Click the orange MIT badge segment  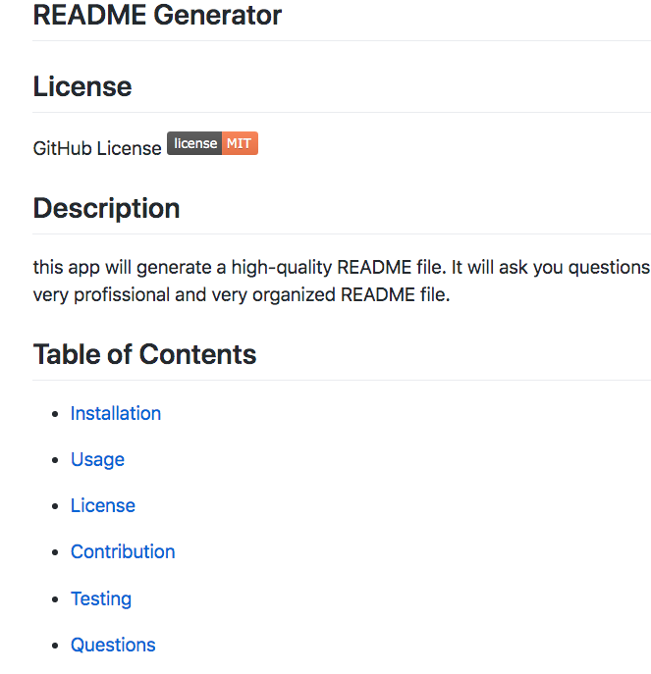(x=240, y=144)
